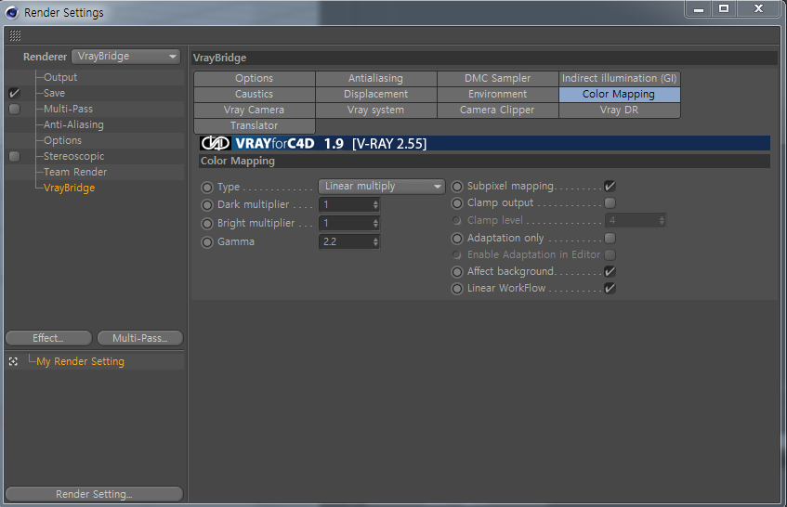
Task: Select Stereoscopic in settings list
Action: pos(73,156)
